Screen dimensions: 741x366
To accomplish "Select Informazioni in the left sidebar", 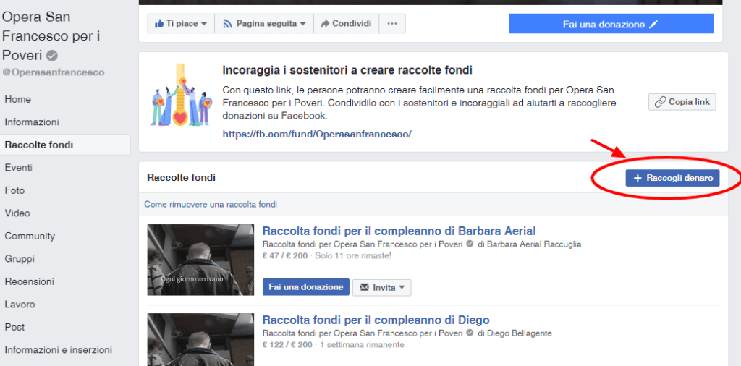I will (32, 122).
